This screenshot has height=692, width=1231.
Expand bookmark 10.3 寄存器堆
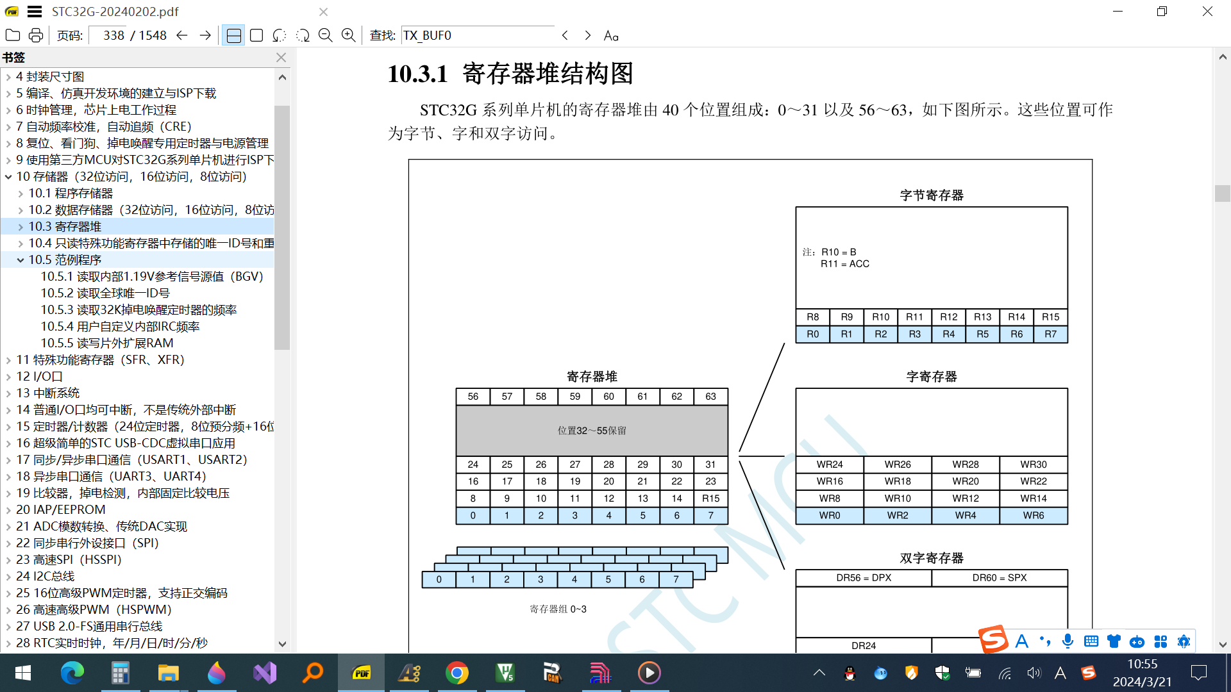tap(21, 227)
